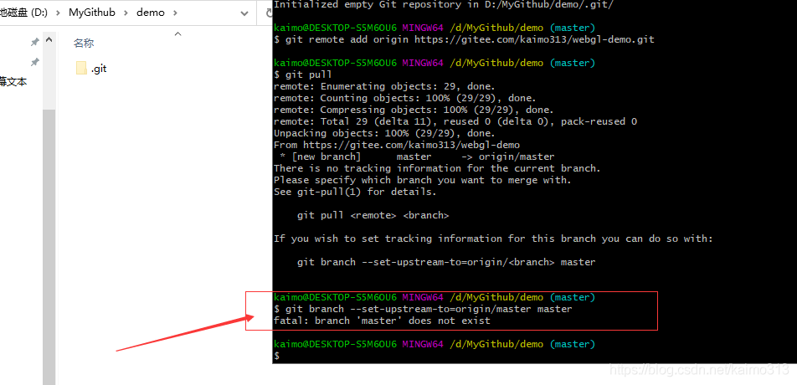The width and height of the screenshot is (797, 385).
Task: Click the lower pin icon in navigation pane
Action: pos(34,63)
